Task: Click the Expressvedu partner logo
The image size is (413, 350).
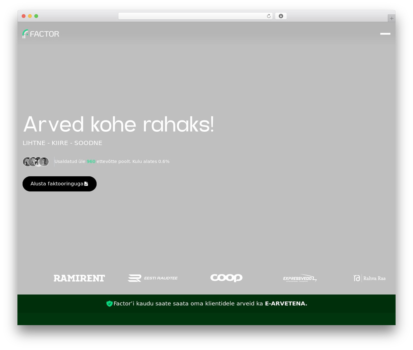Action: click(300, 278)
